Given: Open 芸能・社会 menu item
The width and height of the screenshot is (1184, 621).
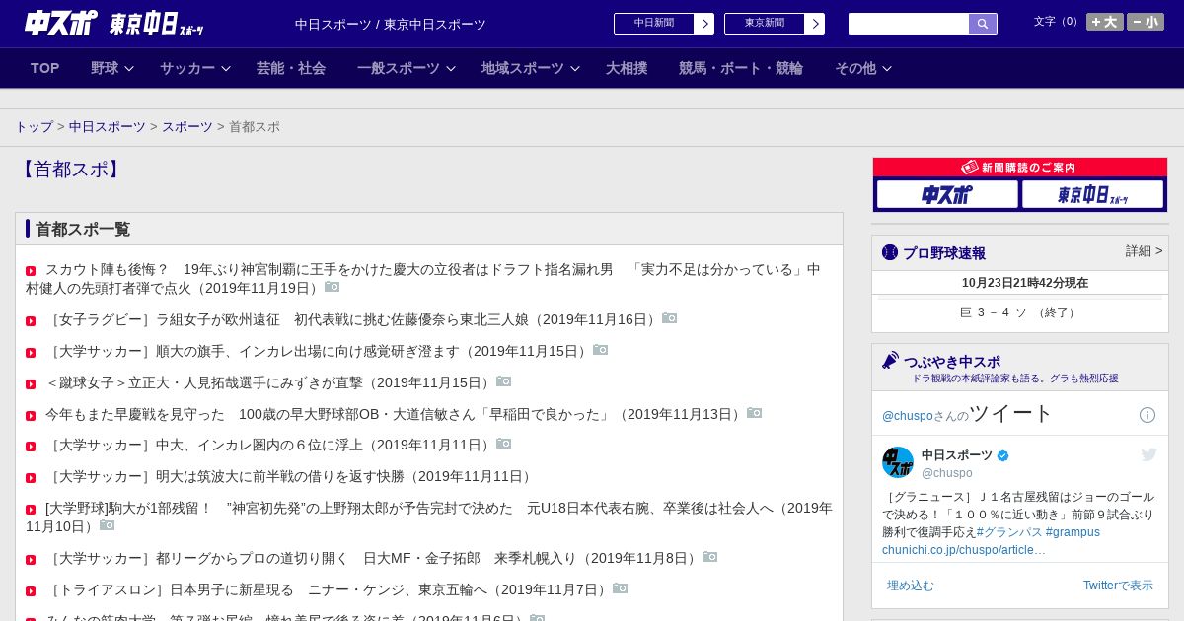Looking at the screenshot, I should 291,68.
